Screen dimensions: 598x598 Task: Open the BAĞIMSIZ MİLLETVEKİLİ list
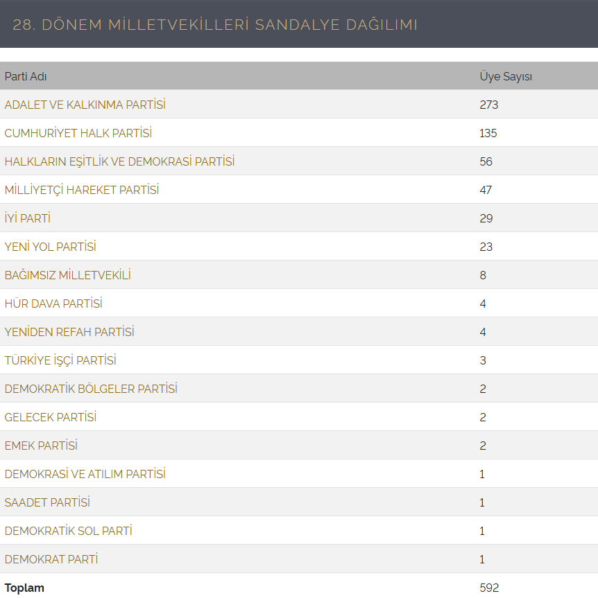tap(67, 275)
